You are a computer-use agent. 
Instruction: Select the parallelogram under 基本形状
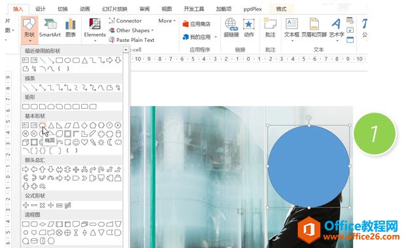pyautogui.click(x=68, y=125)
